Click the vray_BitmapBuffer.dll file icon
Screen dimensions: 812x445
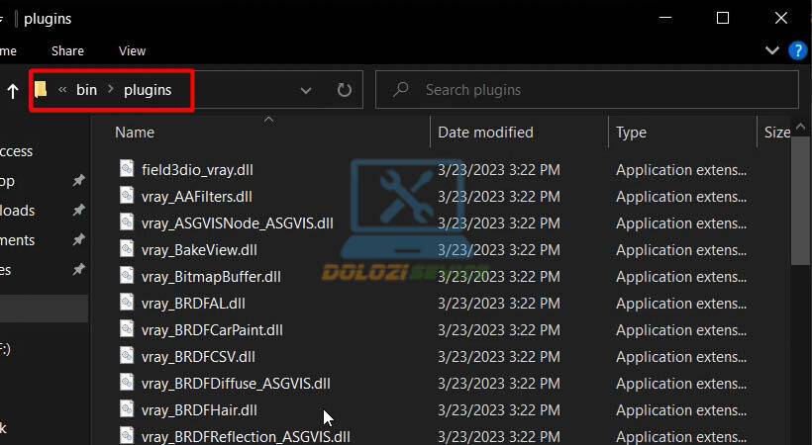coord(127,276)
